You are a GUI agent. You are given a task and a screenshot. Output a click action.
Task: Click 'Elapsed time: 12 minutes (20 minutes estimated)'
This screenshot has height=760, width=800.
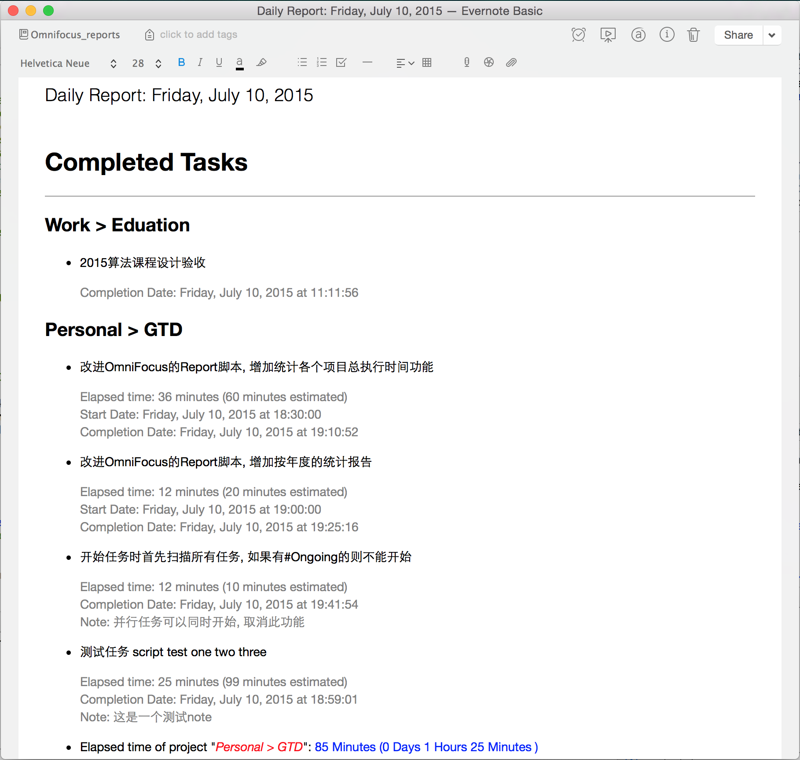click(x=214, y=492)
